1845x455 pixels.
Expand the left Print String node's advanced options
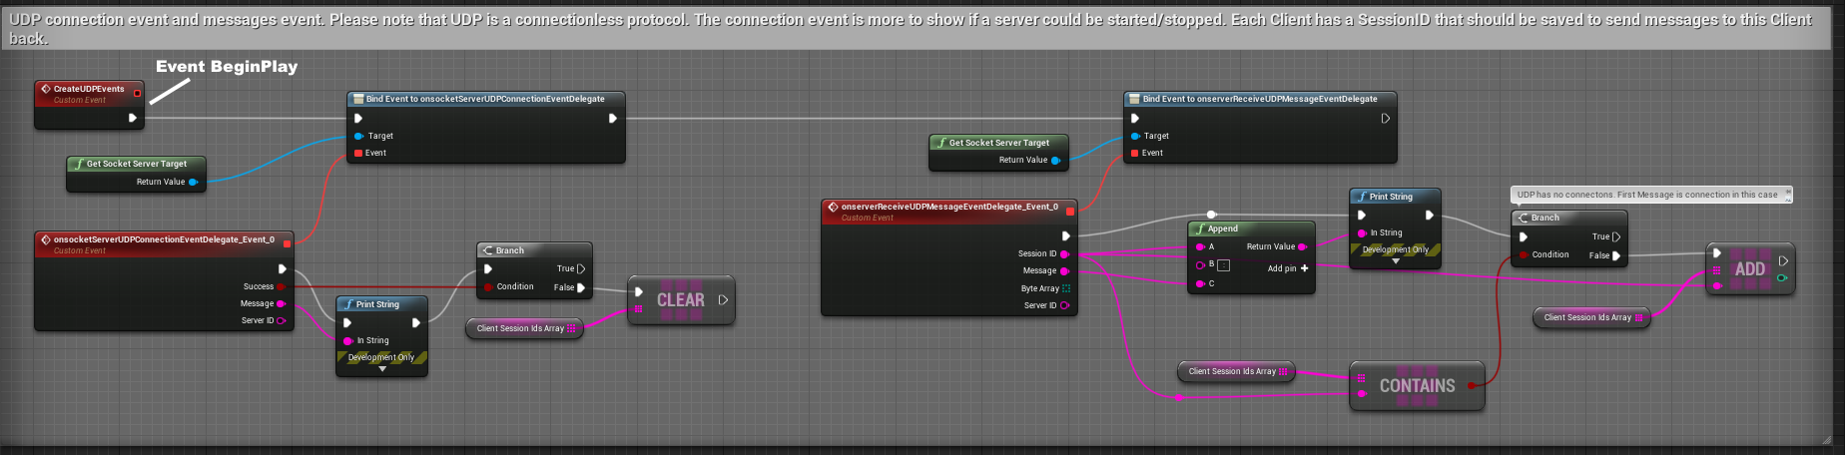click(x=382, y=369)
